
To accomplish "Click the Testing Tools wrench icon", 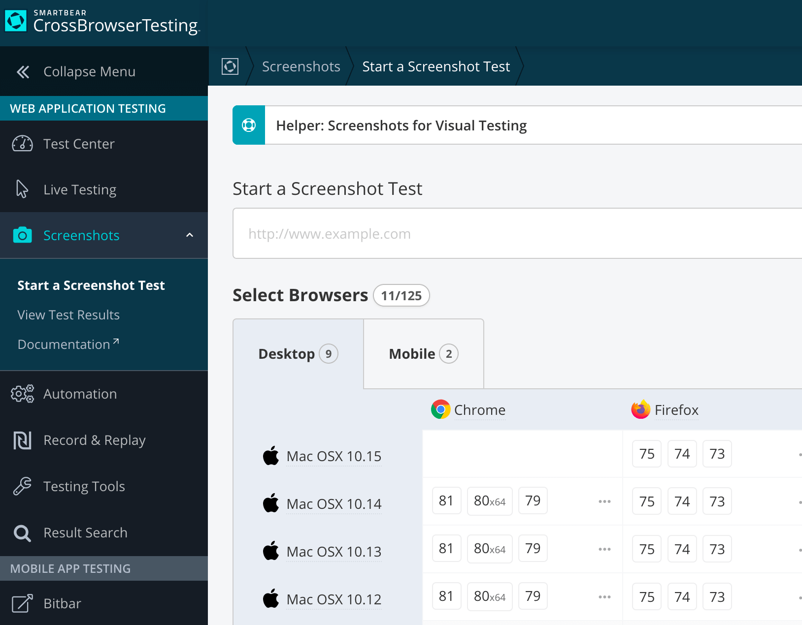I will coord(22,486).
